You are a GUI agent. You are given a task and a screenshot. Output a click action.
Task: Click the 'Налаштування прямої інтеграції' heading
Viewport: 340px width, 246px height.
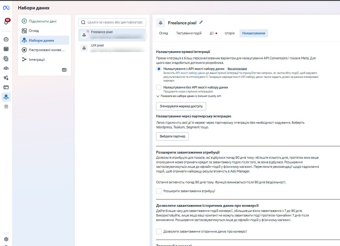click(x=183, y=52)
